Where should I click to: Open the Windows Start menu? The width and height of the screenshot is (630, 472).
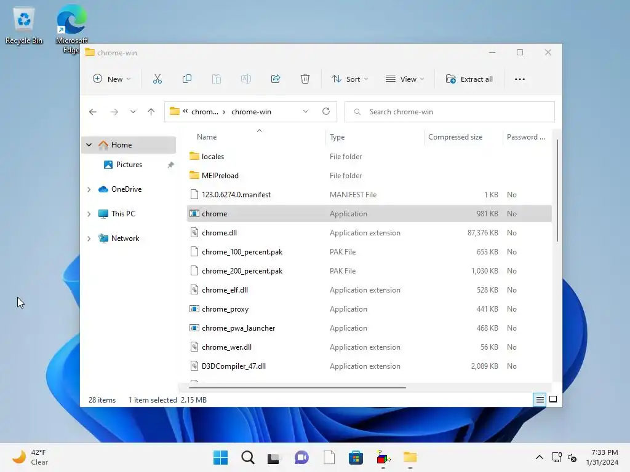[220, 457]
